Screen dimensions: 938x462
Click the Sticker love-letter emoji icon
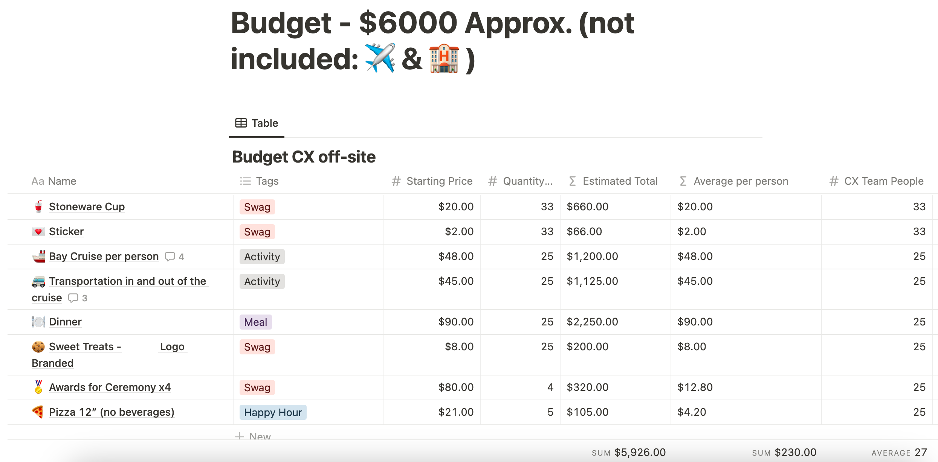[x=38, y=231]
